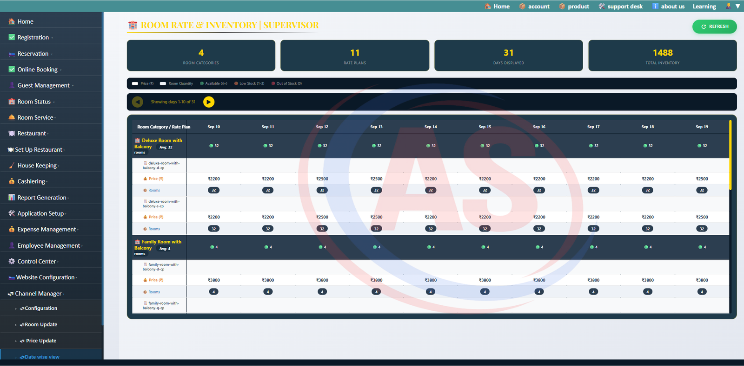Image resolution: width=744 pixels, height=366 pixels.
Task: Click the Room Status icon in sidebar
Action: [x=12, y=102]
